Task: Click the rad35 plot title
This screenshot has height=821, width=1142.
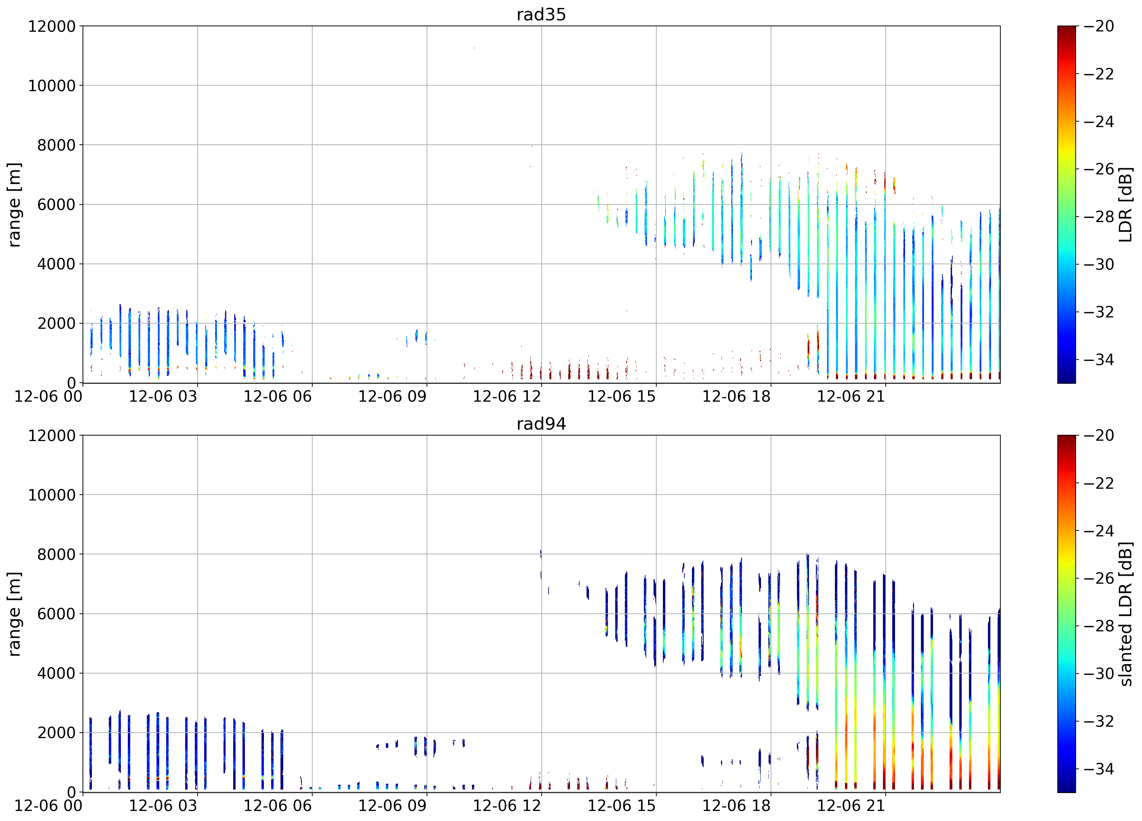Action: coord(541,14)
